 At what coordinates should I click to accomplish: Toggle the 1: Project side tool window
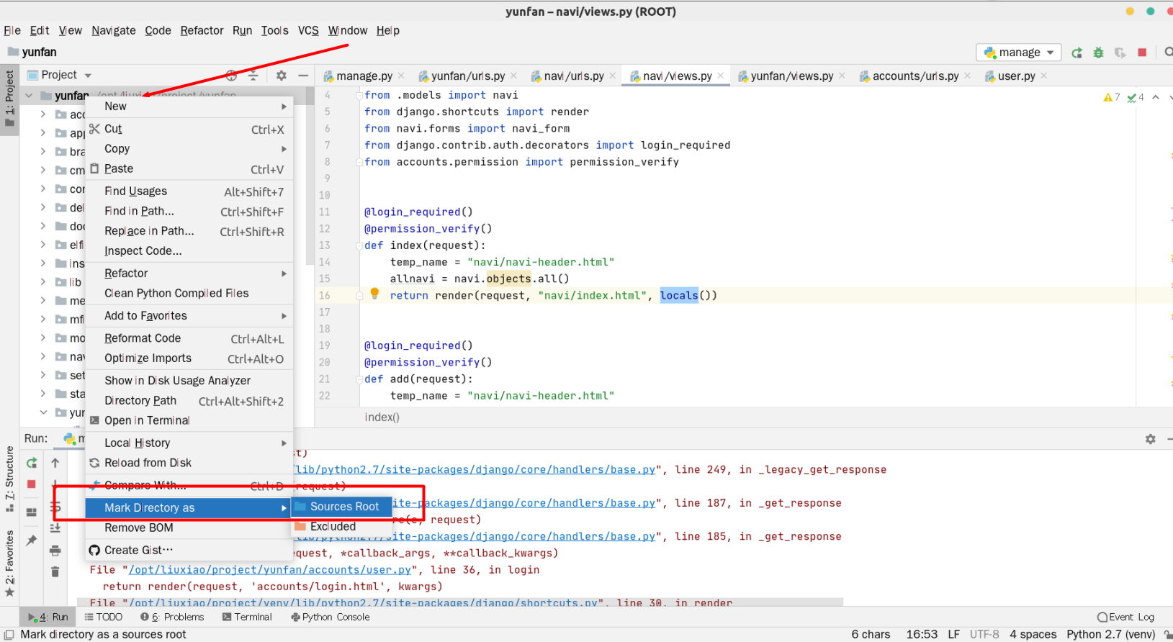[9, 98]
